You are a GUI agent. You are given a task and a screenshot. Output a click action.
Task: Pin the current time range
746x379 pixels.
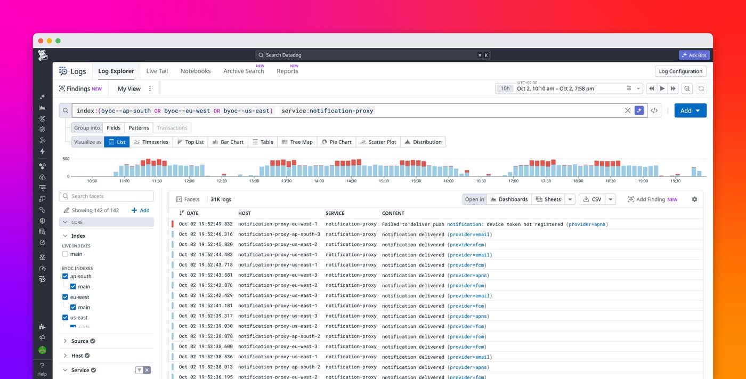pyautogui.click(x=629, y=88)
